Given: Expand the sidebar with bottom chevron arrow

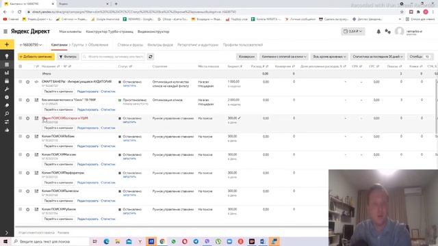Looking at the screenshot, I should click(x=7, y=232).
